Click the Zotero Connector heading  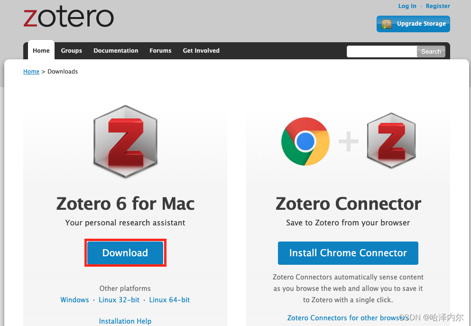(348, 204)
